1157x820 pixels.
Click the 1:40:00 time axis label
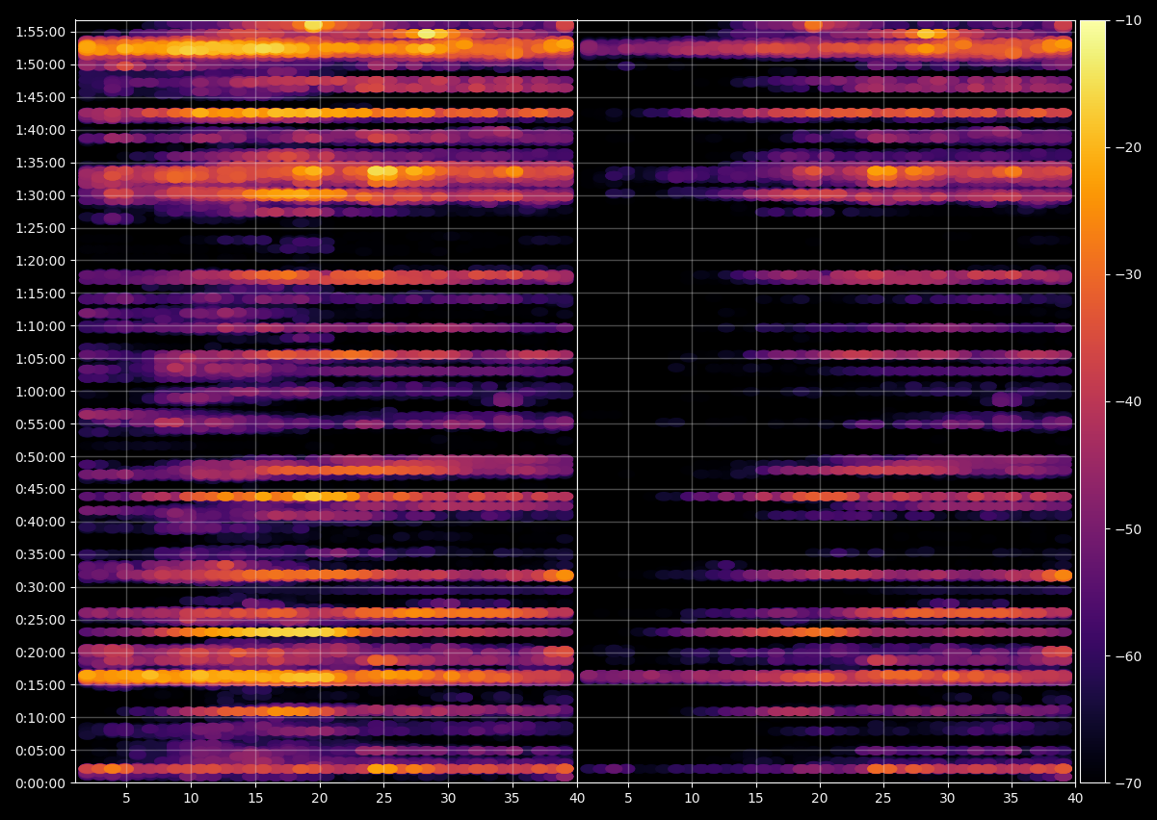tap(40, 130)
